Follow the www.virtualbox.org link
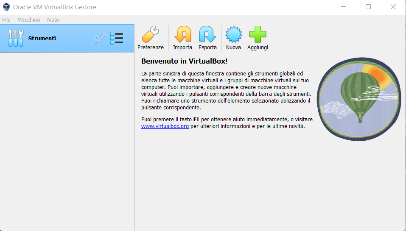 165,126
